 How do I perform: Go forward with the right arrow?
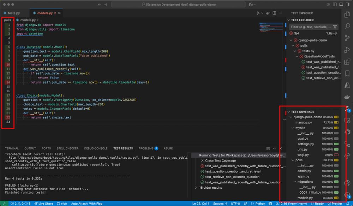click(106, 5)
